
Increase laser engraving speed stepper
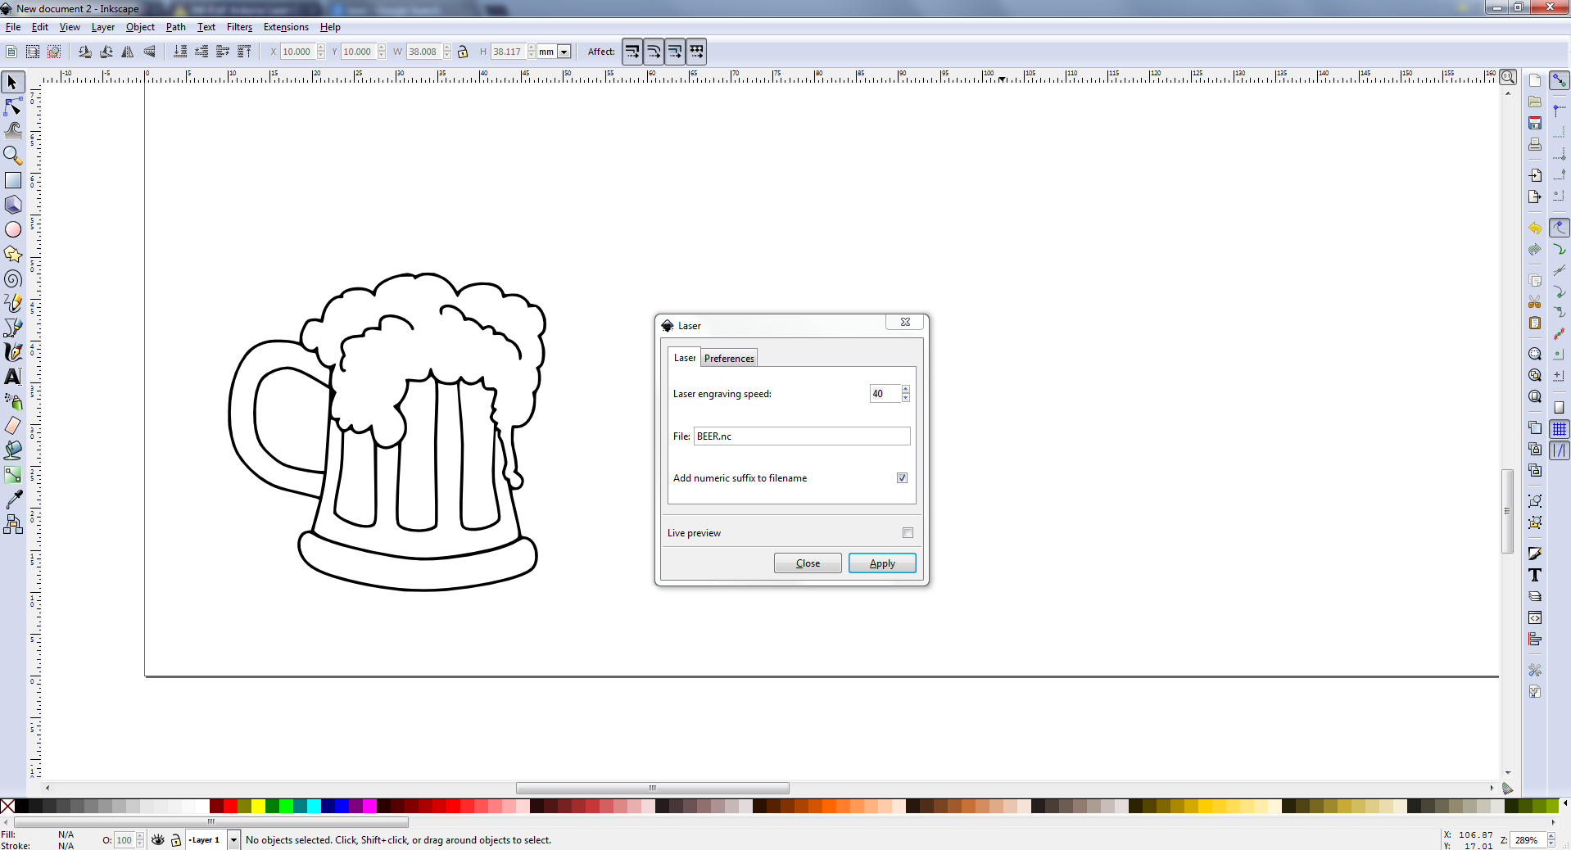tap(905, 390)
